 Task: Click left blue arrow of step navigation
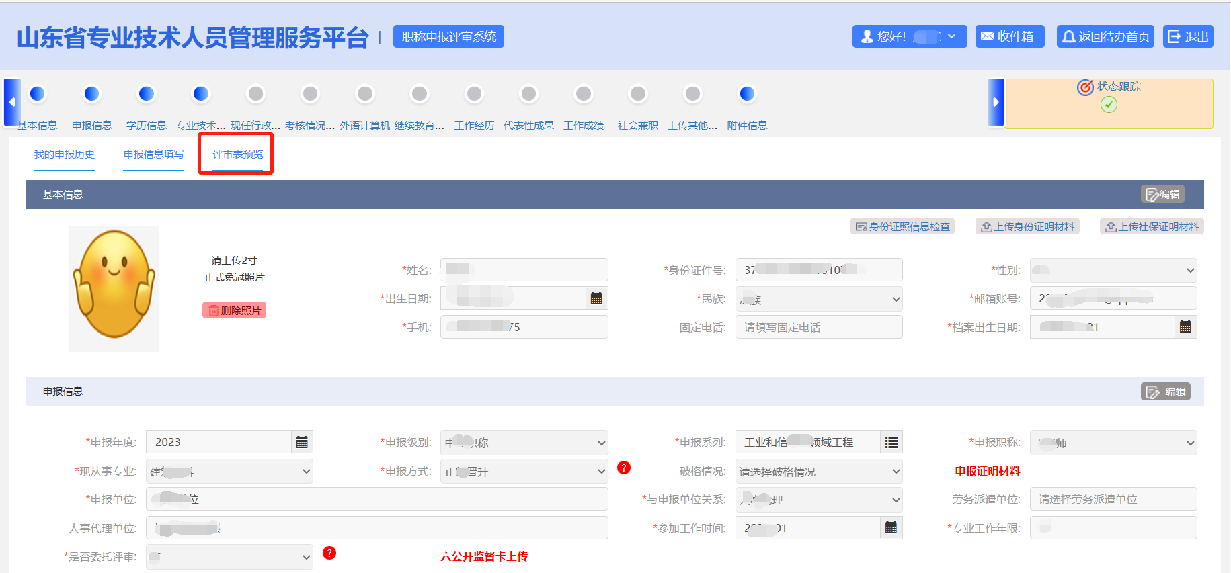tap(12, 102)
